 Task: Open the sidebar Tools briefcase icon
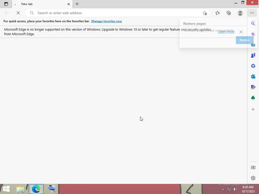click(253, 45)
